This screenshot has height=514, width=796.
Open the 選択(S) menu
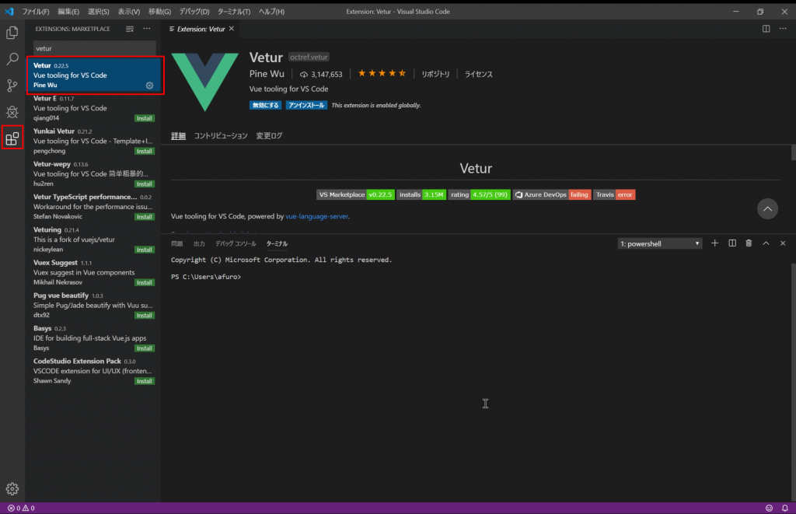pos(99,11)
